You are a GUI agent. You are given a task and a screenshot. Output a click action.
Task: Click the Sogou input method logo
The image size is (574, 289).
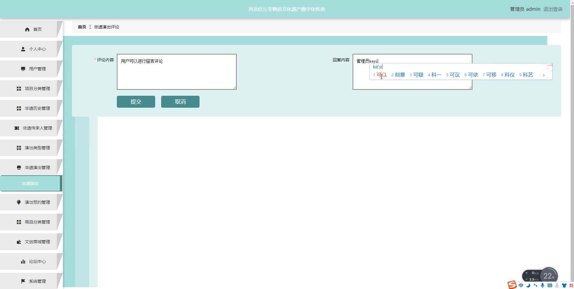coord(512,285)
